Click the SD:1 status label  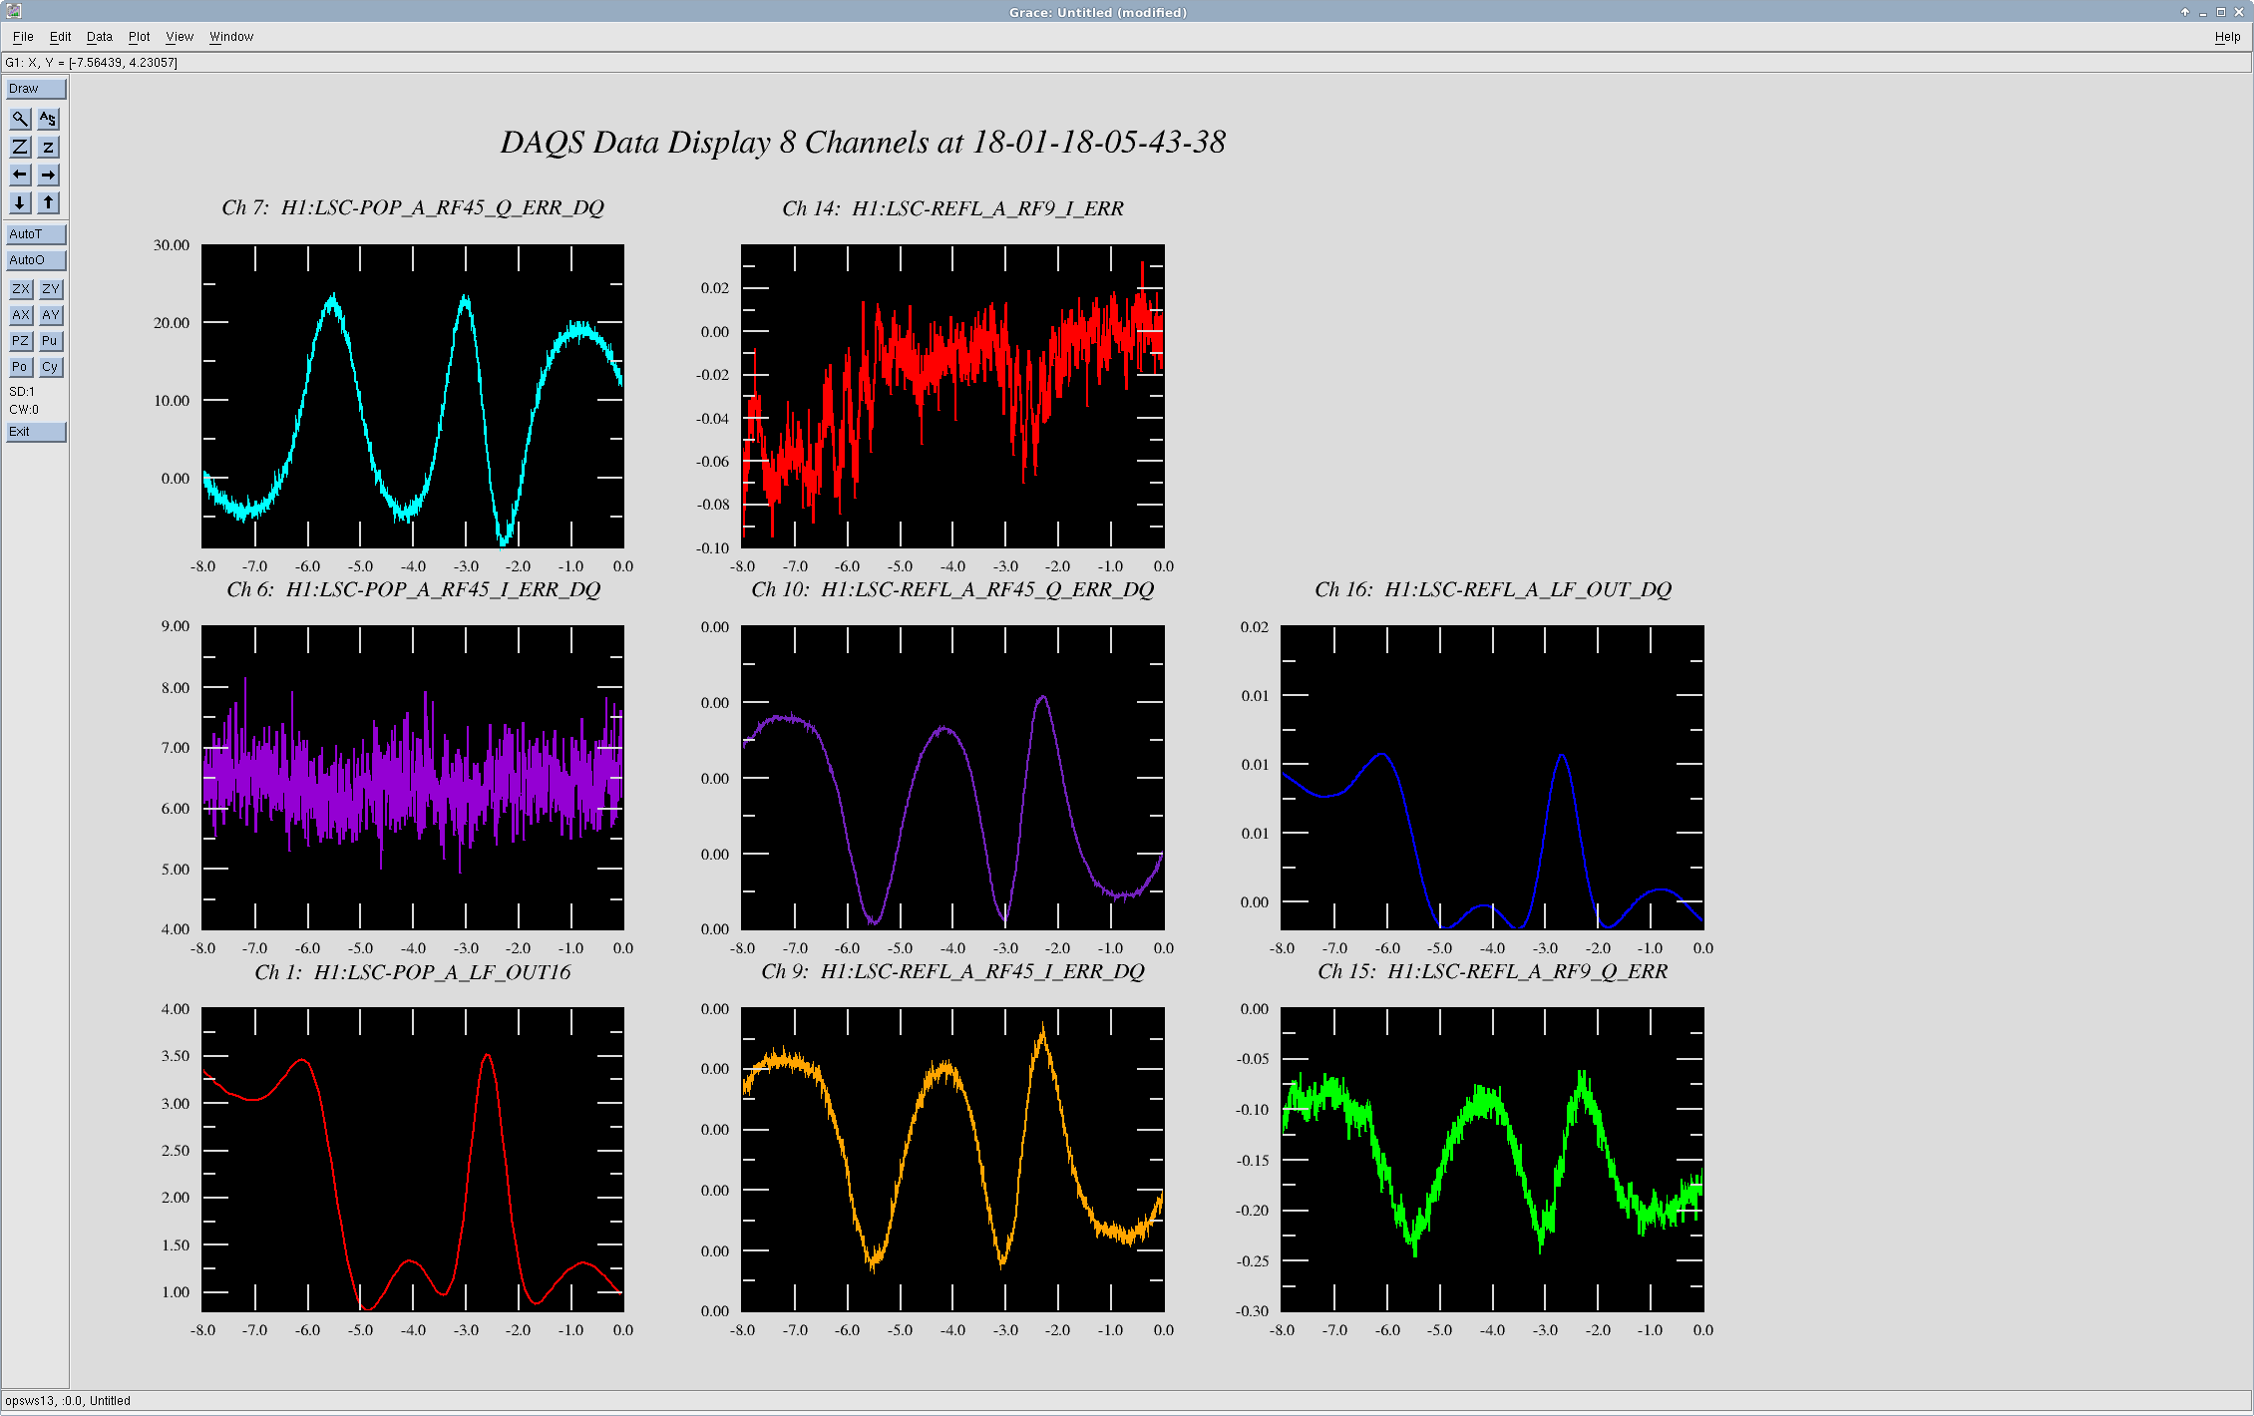(x=22, y=392)
